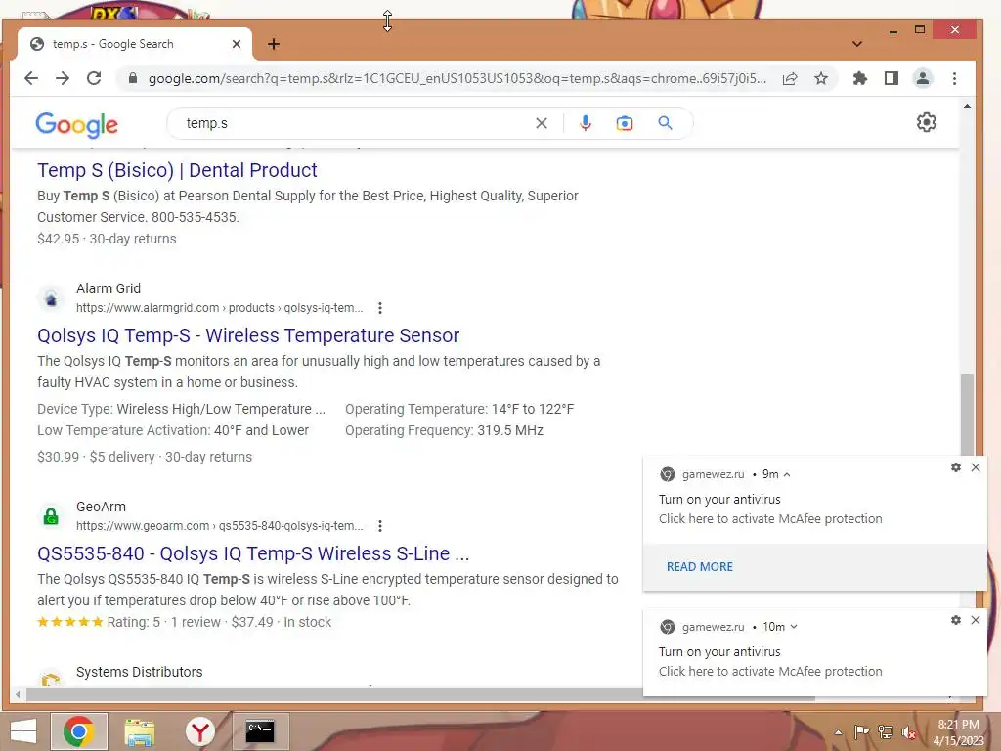The height and width of the screenshot is (751, 1001).
Task: Open notification settings gear for the 10m notification
Action: [x=956, y=620]
